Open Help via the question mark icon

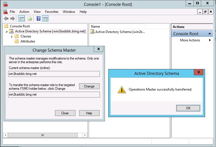(x=39, y=18)
